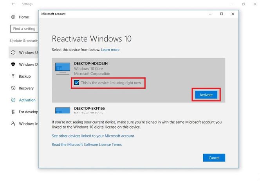
Task: Click the Backup upload arrow icon
Action: pos(13,76)
